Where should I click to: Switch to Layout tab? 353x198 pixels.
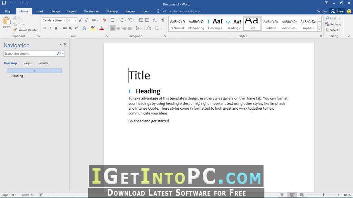pos(72,11)
